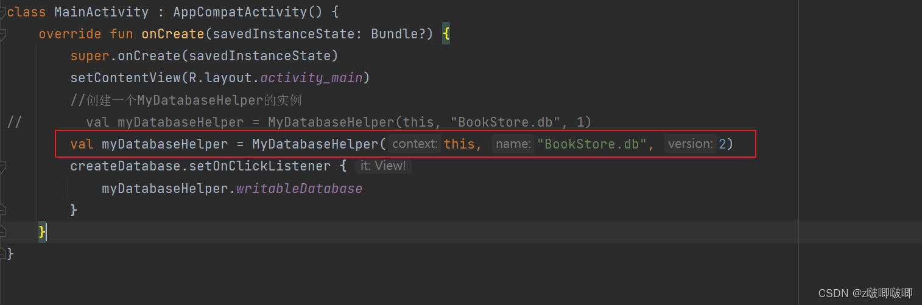Collapse the setOnClickListener lambda fold marker
The width and height of the screenshot is (922, 305).
pyautogui.click(x=2, y=166)
